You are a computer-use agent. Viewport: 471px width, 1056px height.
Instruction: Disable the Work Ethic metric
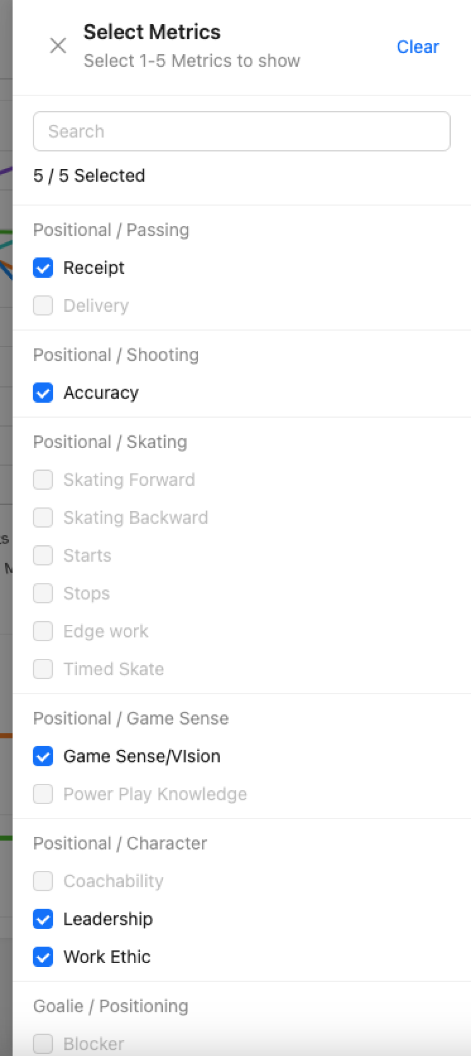tap(43, 957)
